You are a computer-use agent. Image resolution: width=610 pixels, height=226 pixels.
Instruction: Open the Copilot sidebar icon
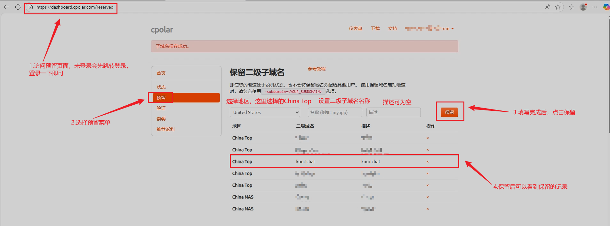[606, 7]
